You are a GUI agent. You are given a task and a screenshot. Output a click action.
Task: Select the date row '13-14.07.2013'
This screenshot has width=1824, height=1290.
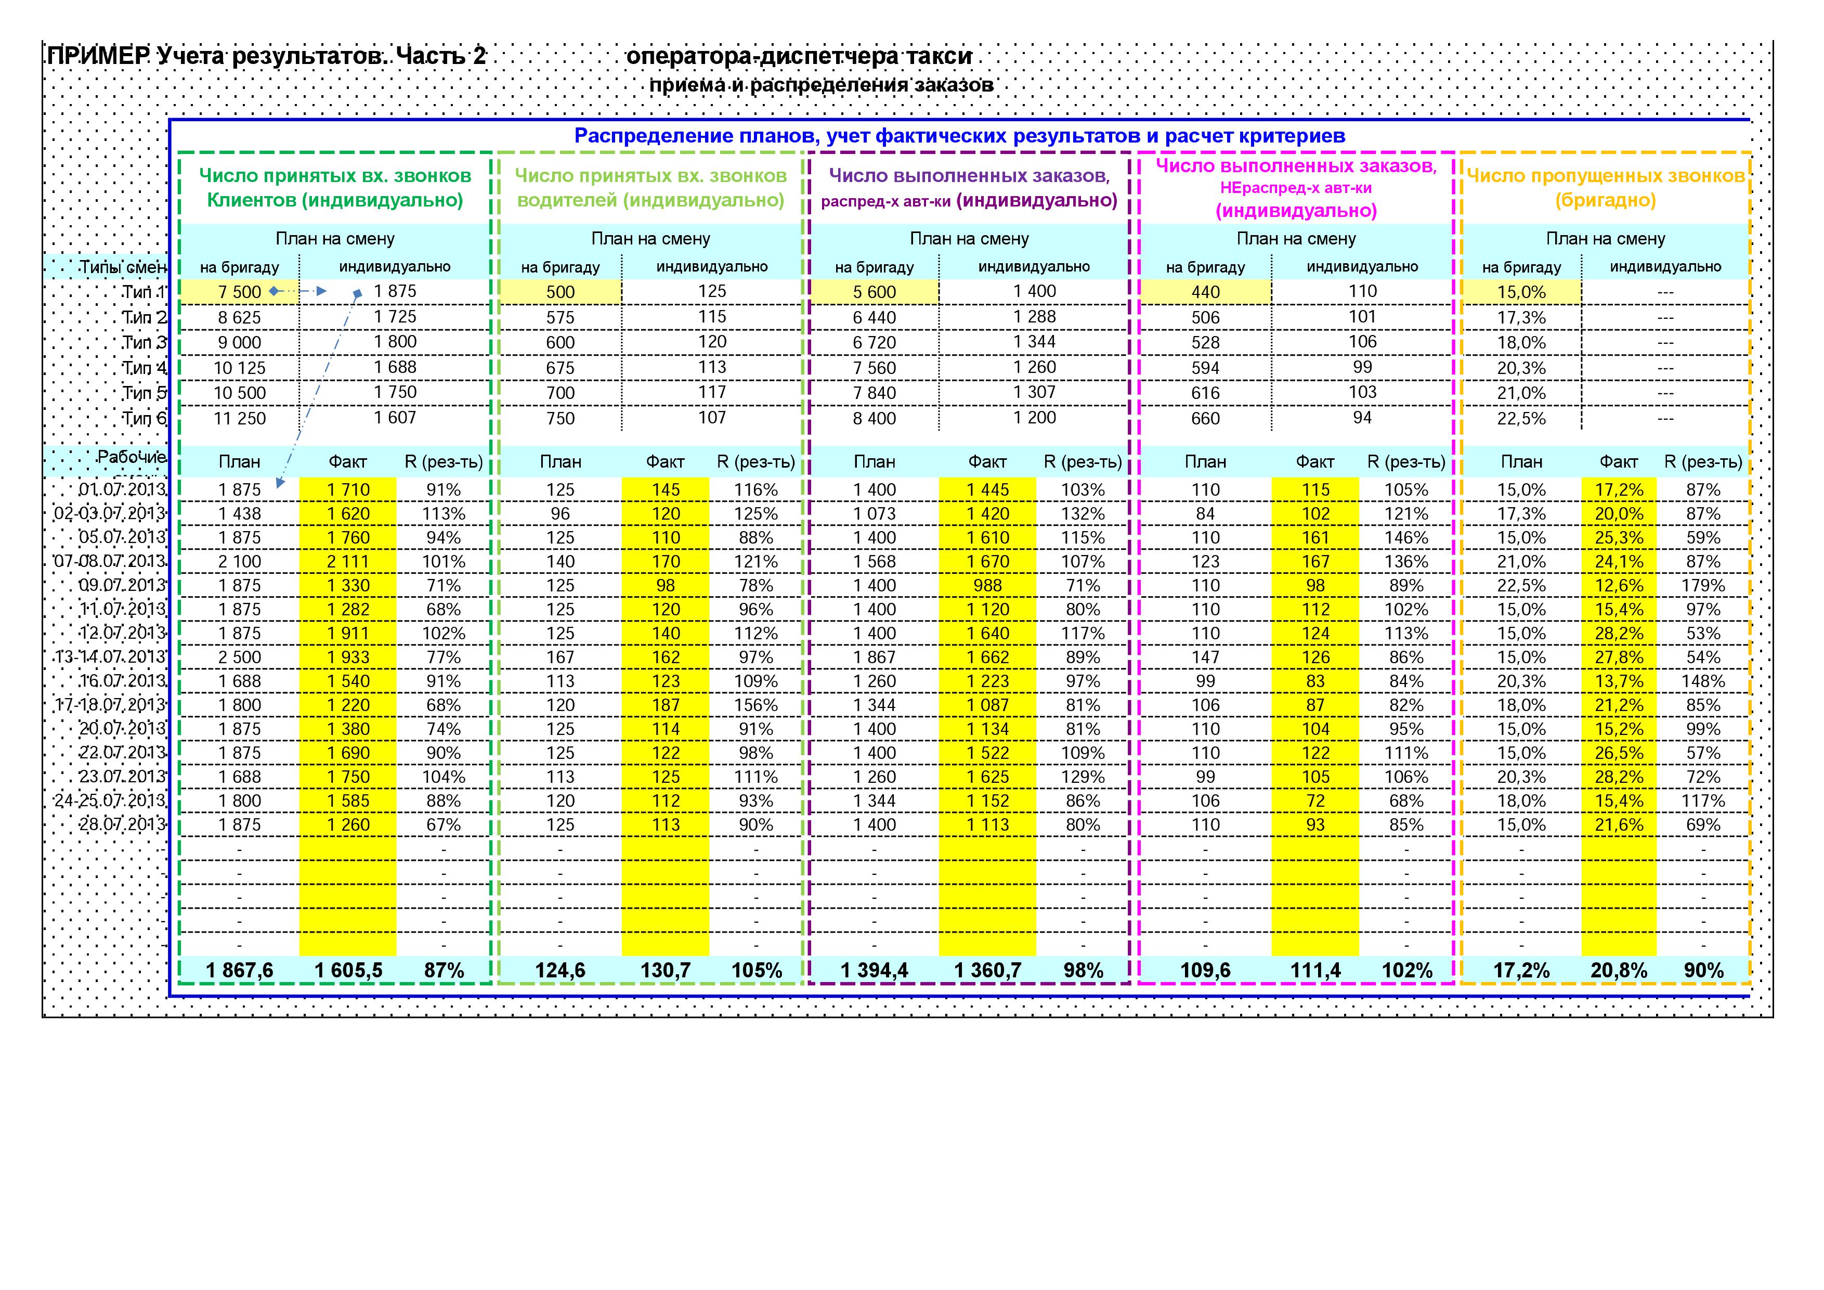[x=110, y=656]
